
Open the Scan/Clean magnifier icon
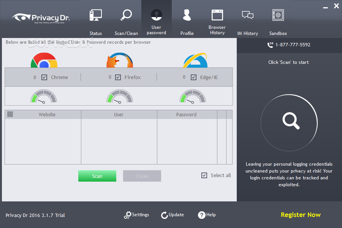tap(126, 15)
